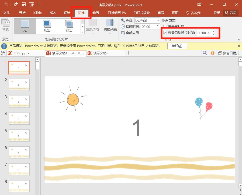The width and height of the screenshot is (242, 195).
Task: Switch to the 动画 ribbon tab
Action: tap(95, 13)
